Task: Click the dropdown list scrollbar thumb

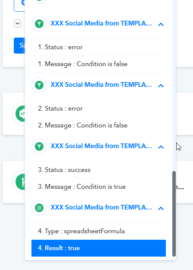Action: click(174, 214)
